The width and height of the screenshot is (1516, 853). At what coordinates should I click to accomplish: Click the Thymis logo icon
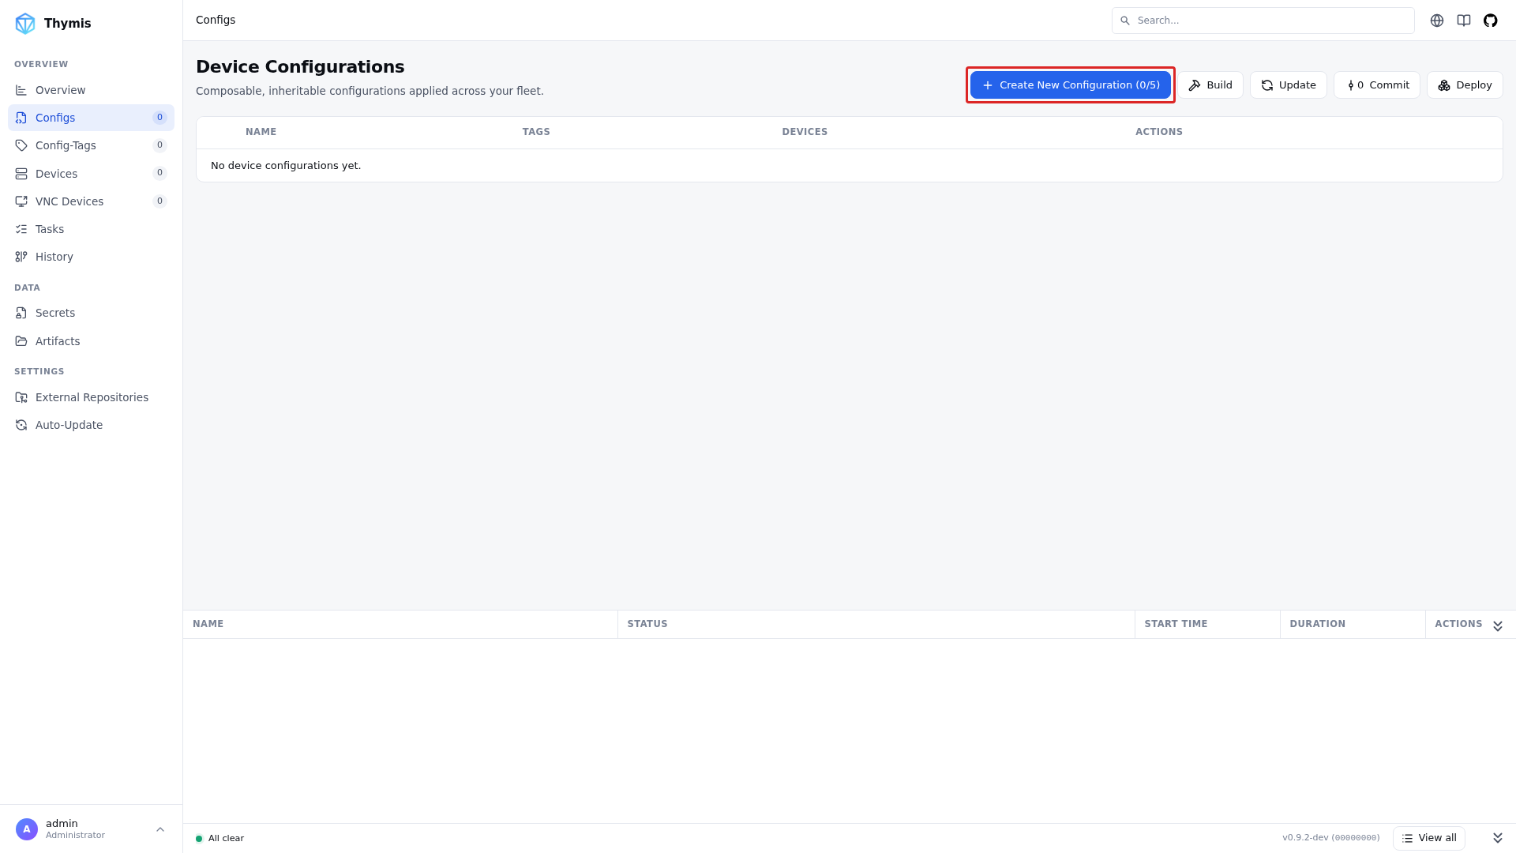click(25, 24)
